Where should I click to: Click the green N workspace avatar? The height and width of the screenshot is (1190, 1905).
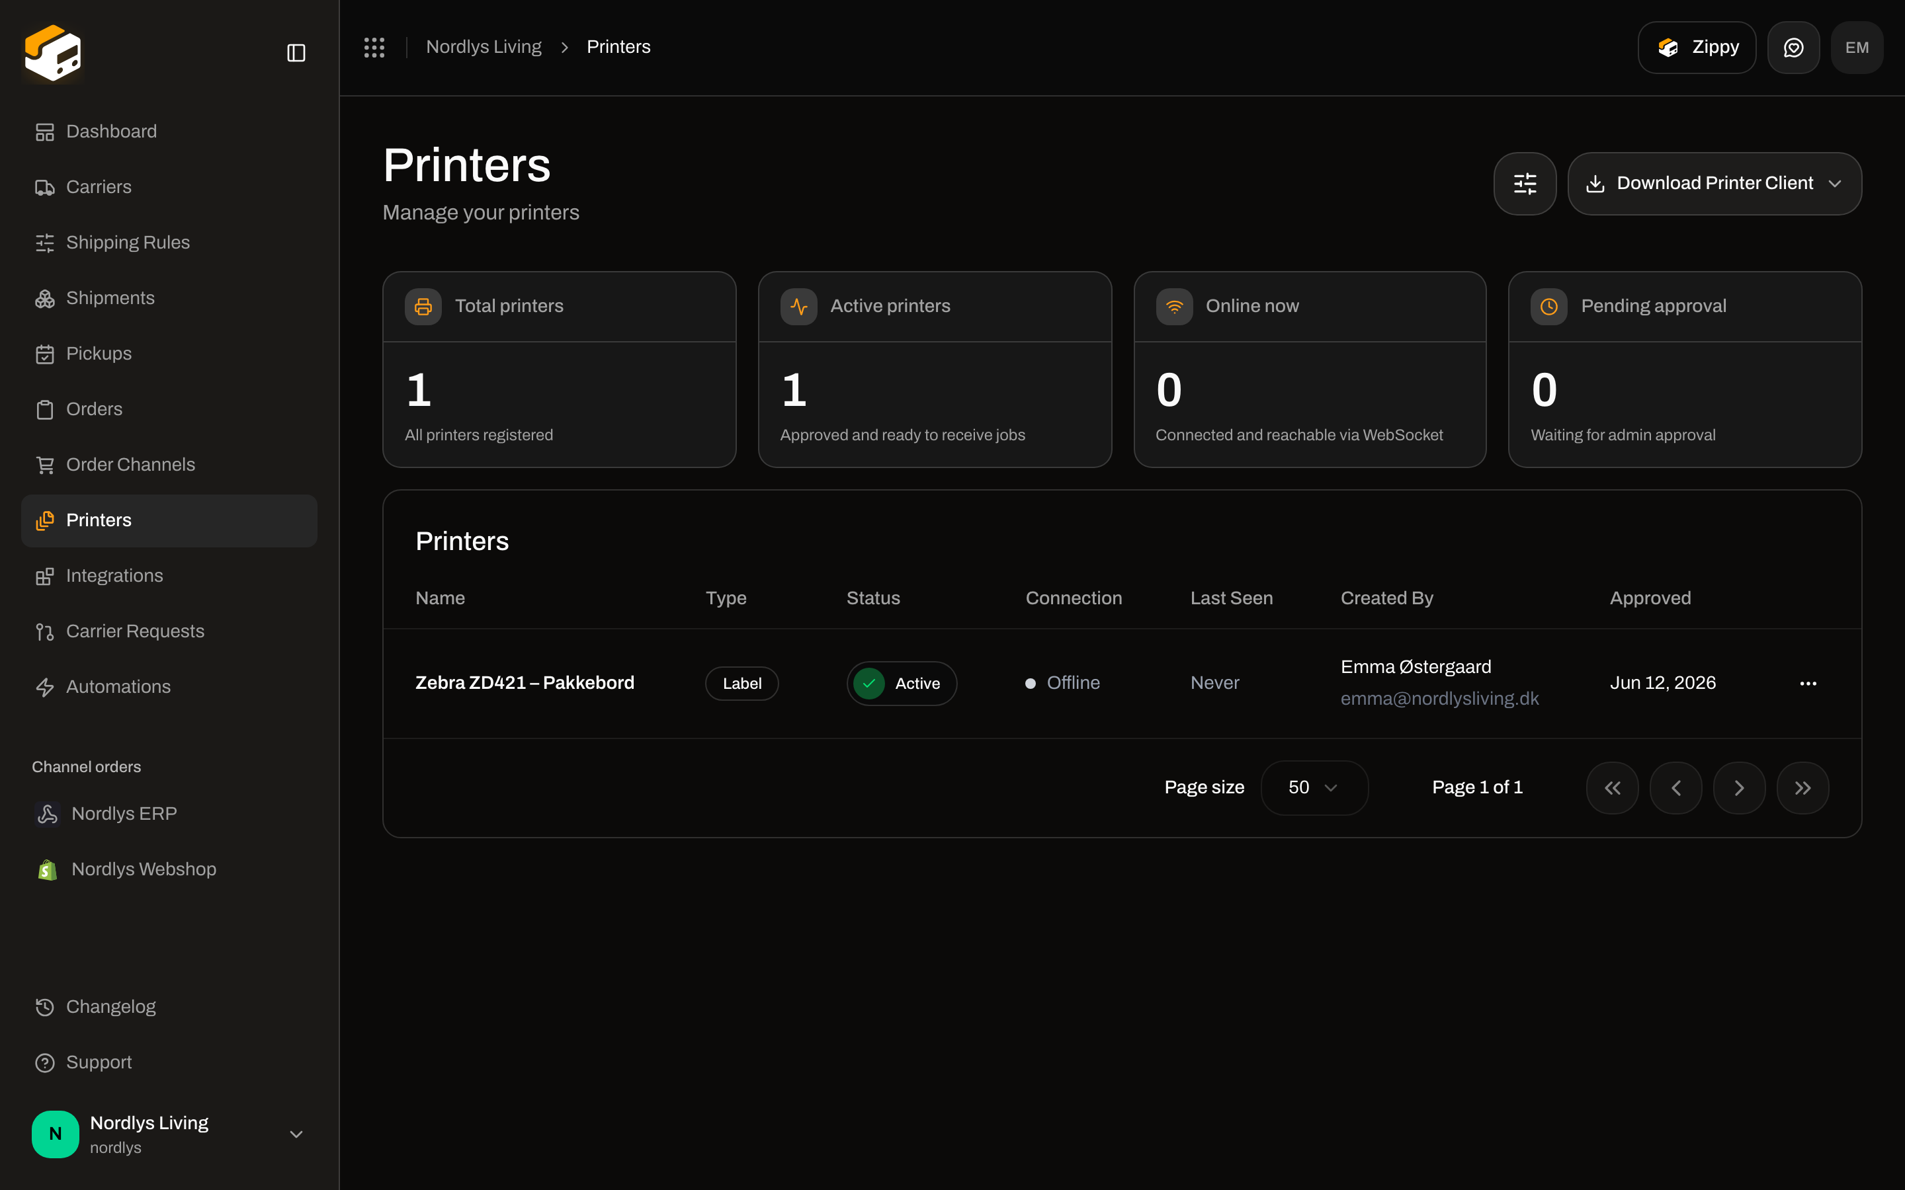[55, 1134]
